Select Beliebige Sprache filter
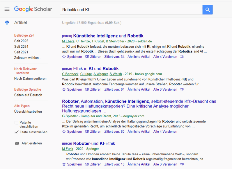The width and height of the screenshot is (232, 169). pyautogui.click(x=28, y=89)
